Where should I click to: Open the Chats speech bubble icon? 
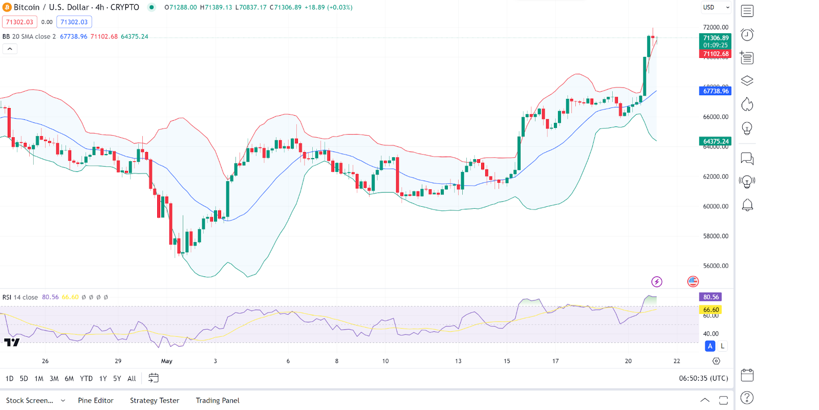747,159
